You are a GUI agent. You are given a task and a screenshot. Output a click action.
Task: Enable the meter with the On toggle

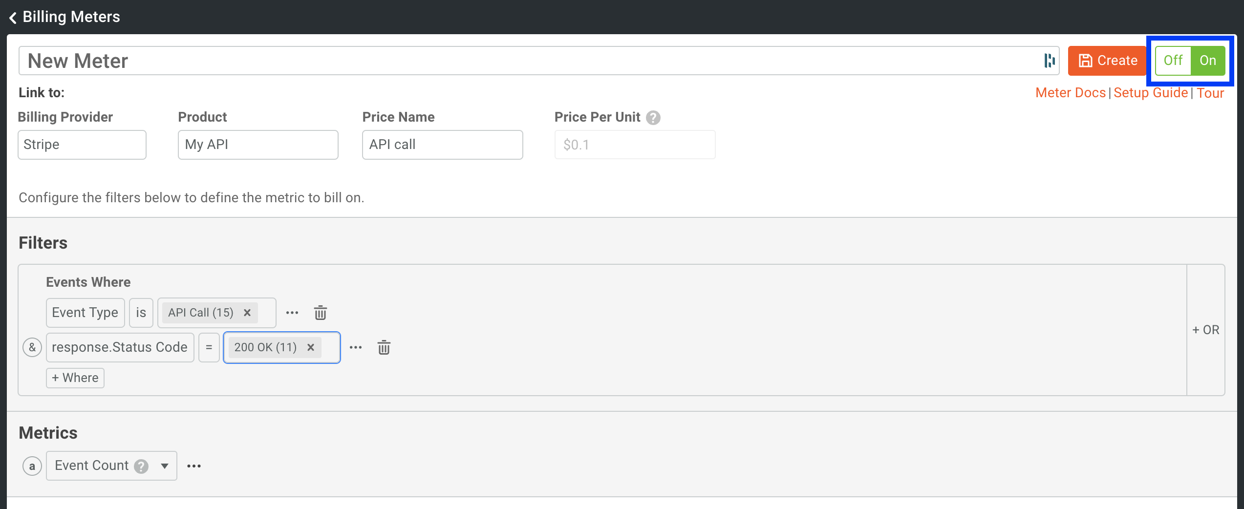point(1208,60)
